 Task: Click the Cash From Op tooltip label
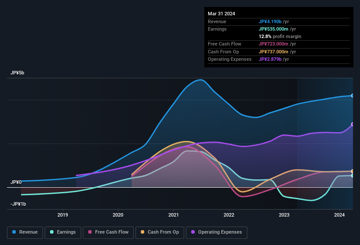223,52
